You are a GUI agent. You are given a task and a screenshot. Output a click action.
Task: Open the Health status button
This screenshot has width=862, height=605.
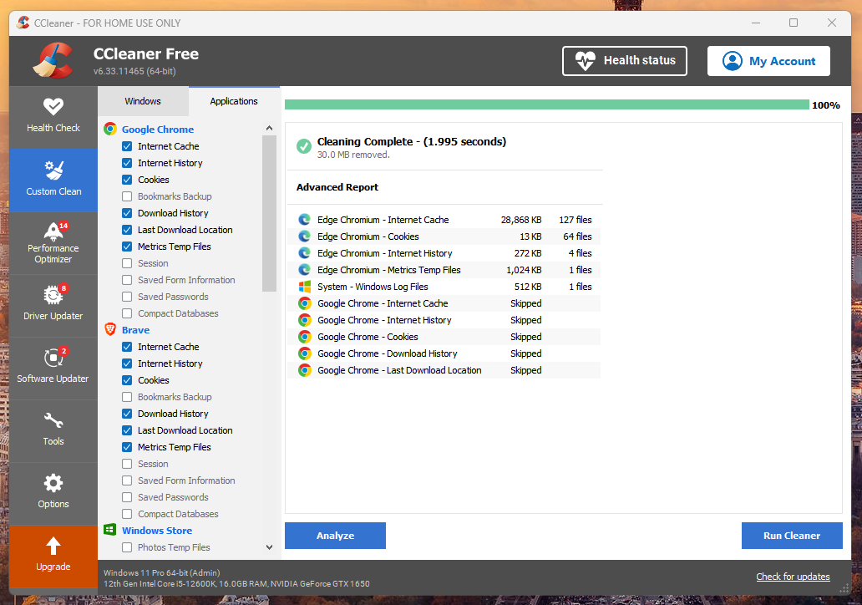[x=625, y=60]
